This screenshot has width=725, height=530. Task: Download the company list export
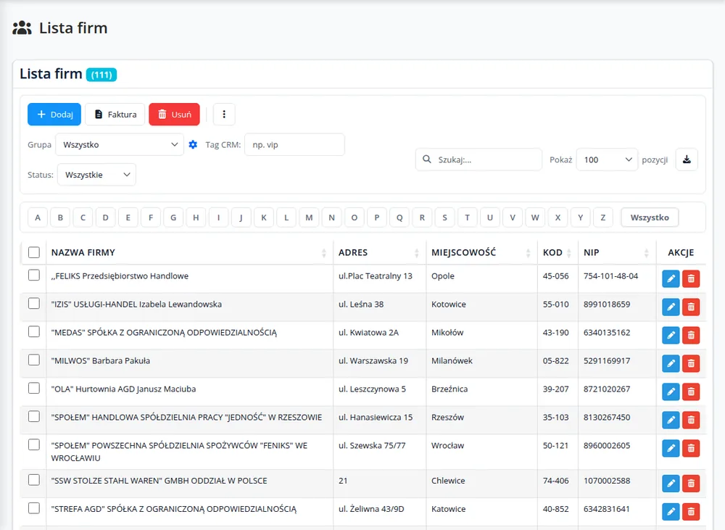687,160
